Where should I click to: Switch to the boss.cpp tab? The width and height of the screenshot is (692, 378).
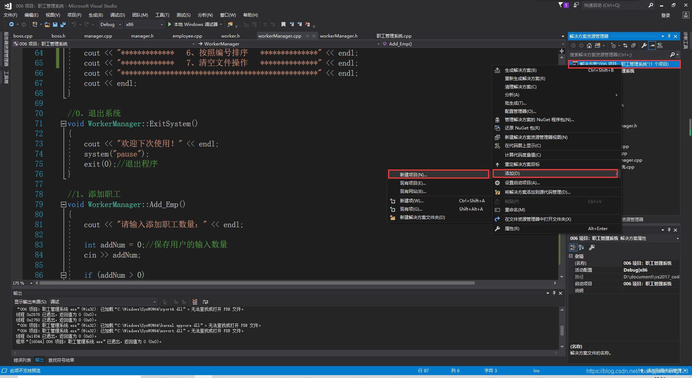pos(23,36)
